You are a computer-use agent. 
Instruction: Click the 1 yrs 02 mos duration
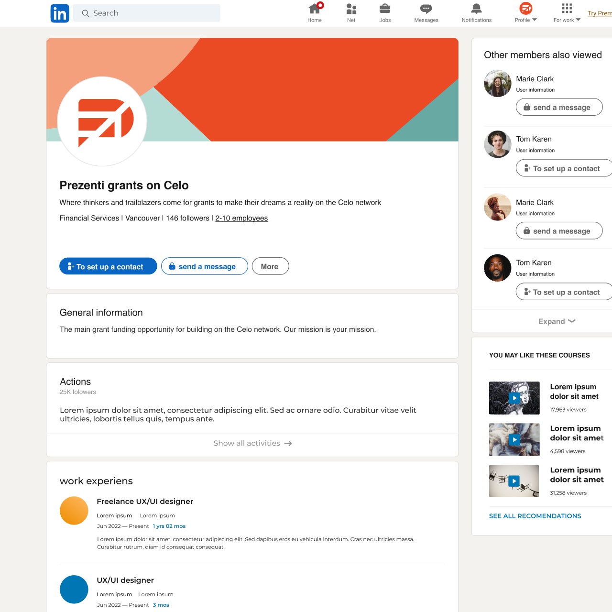pos(169,526)
